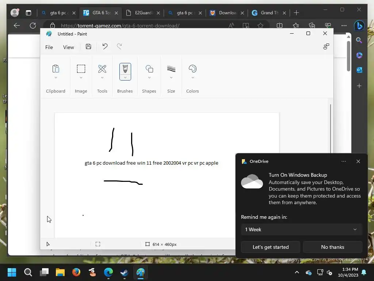The width and height of the screenshot is (374, 281).
Task: Select the Image selection rectangle icon
Action: coord(81,69)
